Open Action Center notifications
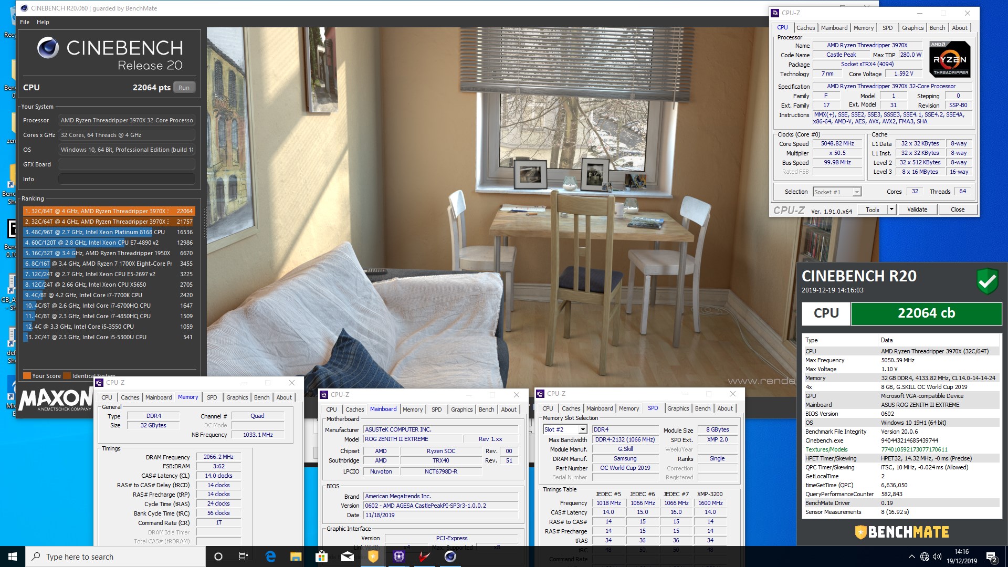Image resolution: width=1008 pixels, height=567 pixels. tap(992, 556)
